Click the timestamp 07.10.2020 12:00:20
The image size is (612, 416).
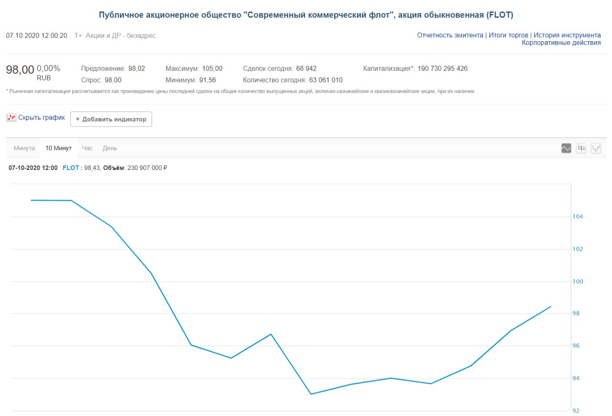point(37,35)
